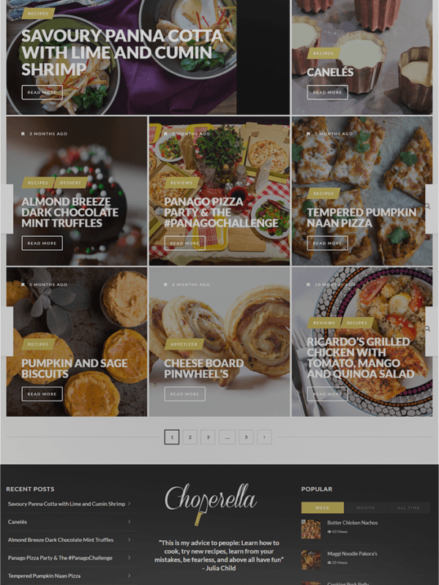
Task: Click the Reviews tag on Panago Pizza Party post
Action: click(x=181, y=183)
